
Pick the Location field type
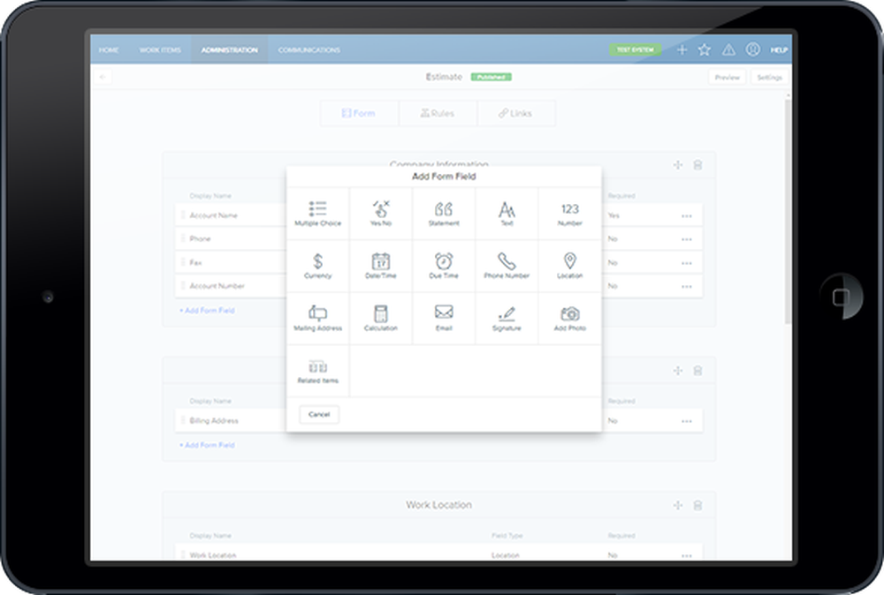(570, 266)
